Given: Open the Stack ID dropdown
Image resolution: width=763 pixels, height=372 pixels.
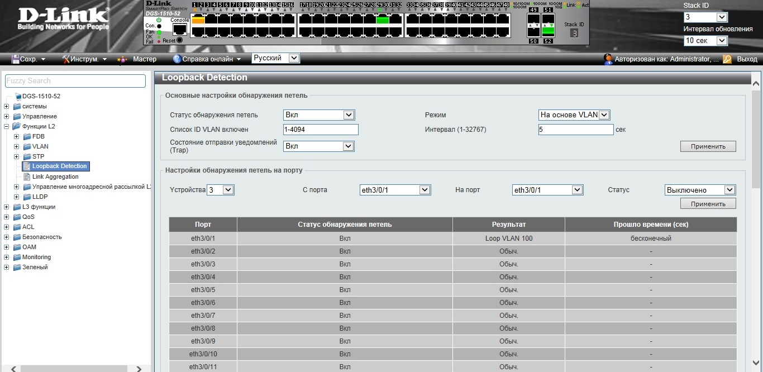Looking at the screenshot, I should (705, 17).
